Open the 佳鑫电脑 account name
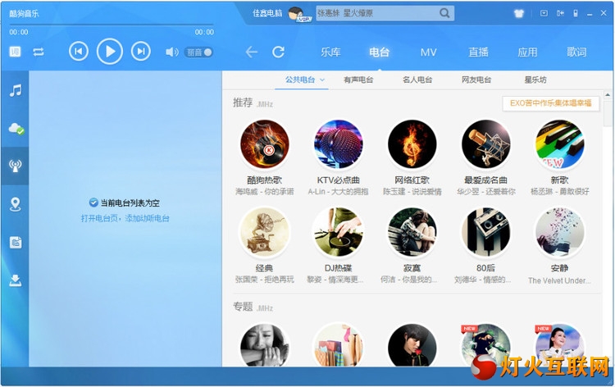The height and width of the screenshot is (387, 615). click(267, 13)
